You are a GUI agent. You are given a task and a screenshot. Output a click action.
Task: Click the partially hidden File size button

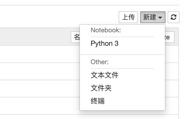(x=170, y=37)
